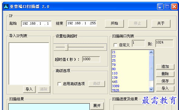Select port 23 in the port list
Image resolution: width=179 pixels, height=110 pixels.
[130, 56]
